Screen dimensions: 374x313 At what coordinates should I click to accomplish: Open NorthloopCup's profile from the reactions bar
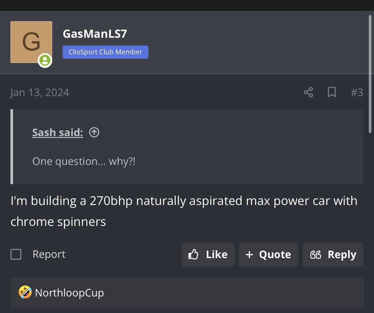click(69, 293)
